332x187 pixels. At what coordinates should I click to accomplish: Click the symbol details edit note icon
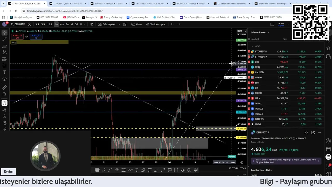pyautogui.click(x=313, y=132)
